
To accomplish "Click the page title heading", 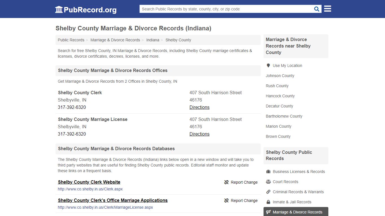I will pyautogui.click(x=133, y=28).
